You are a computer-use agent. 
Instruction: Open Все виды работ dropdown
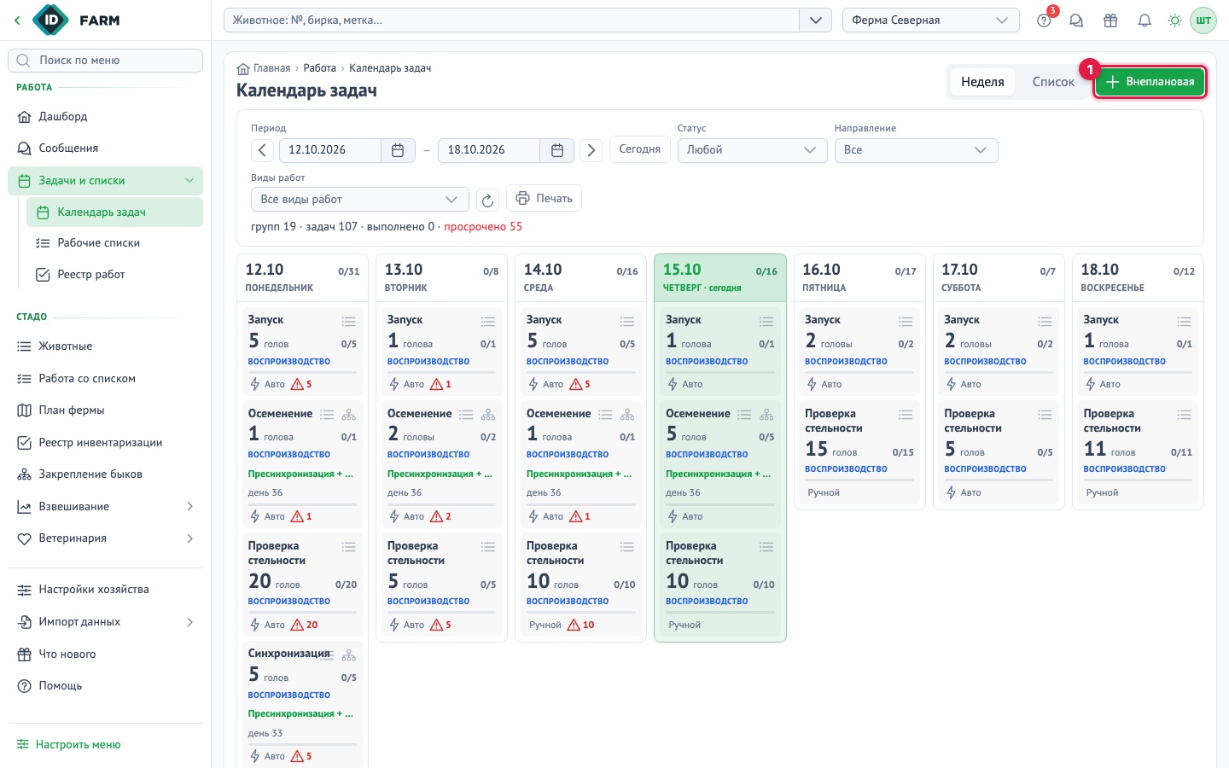359,200
